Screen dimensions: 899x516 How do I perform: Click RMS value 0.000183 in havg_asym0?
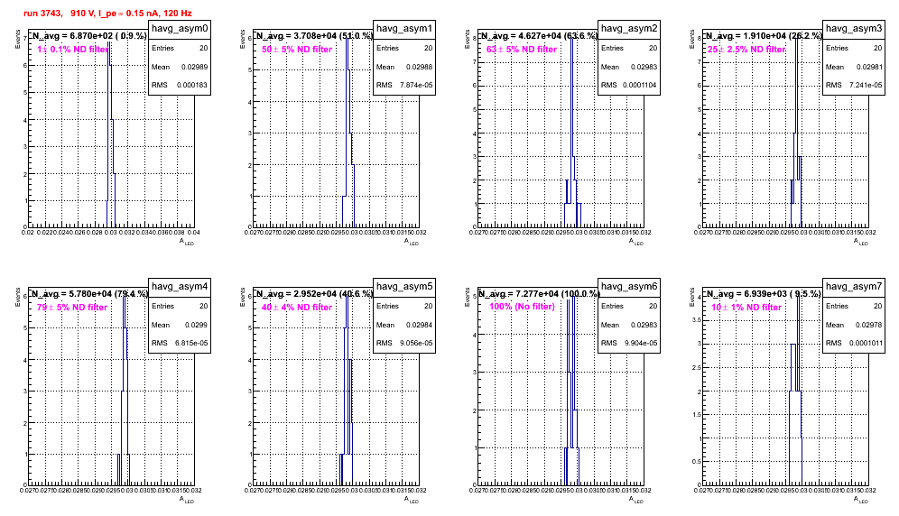coord(192,85)
